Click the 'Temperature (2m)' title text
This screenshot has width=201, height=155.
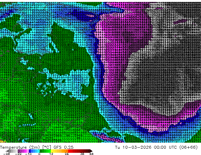click(x=20, y=147)
